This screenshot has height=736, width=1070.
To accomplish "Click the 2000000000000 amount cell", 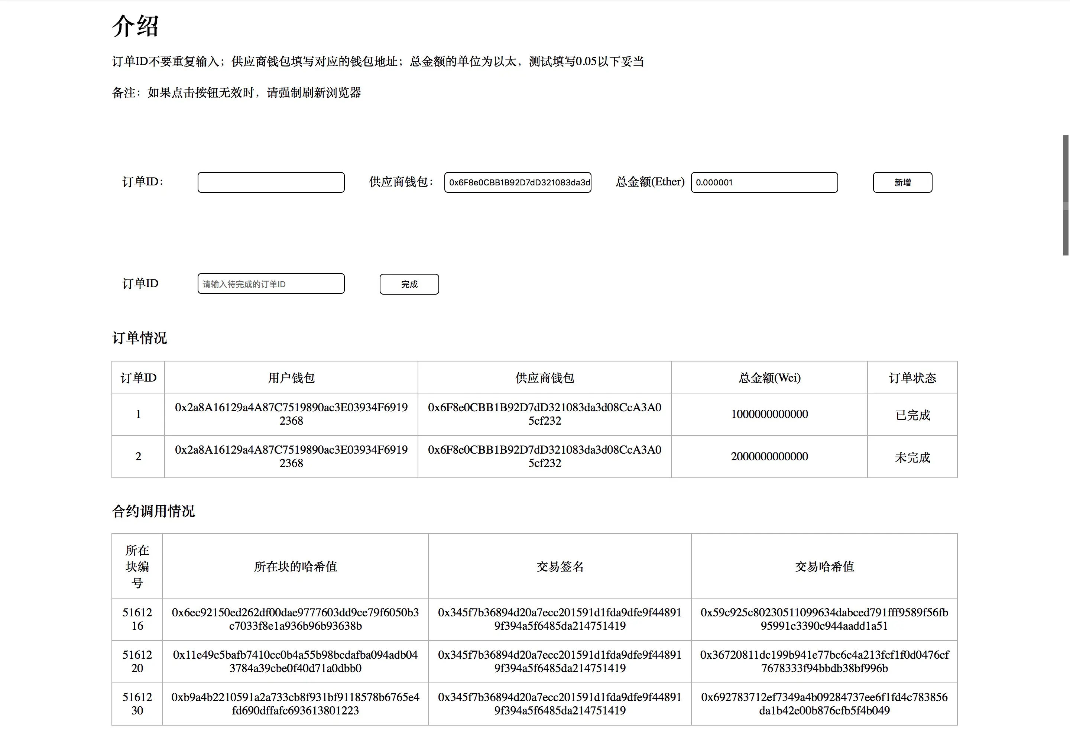I will 769,457.
